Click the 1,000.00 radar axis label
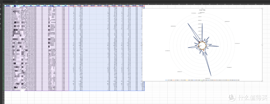 coord(200,35)
